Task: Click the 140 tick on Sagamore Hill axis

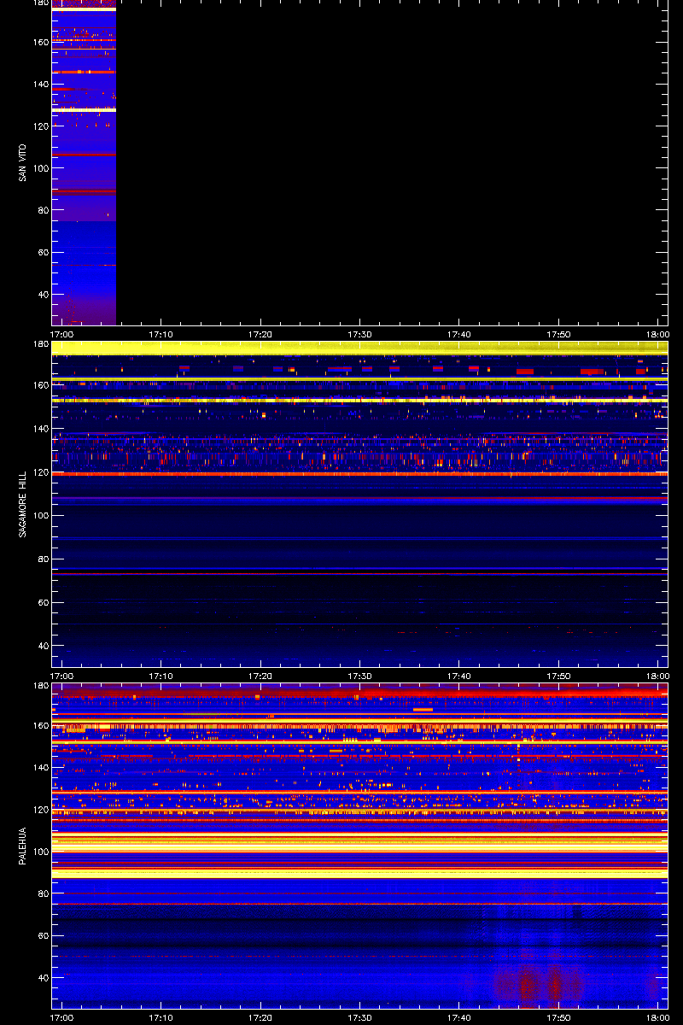Action: coord(40,429)
